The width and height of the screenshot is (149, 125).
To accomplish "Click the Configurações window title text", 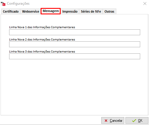I will point(18,4).
